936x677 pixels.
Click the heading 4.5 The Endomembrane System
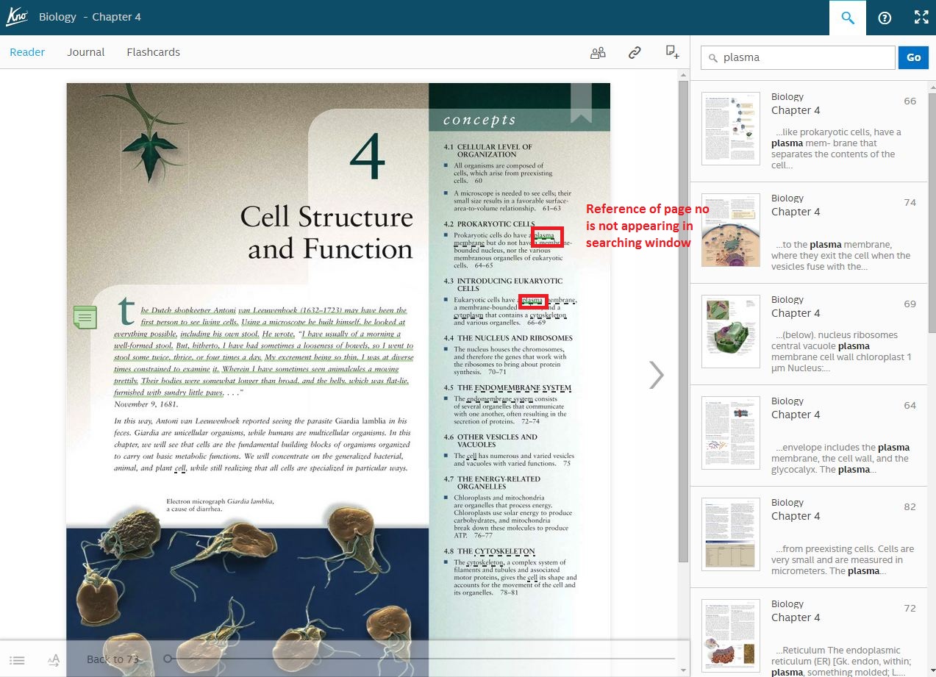pos(507,387)
